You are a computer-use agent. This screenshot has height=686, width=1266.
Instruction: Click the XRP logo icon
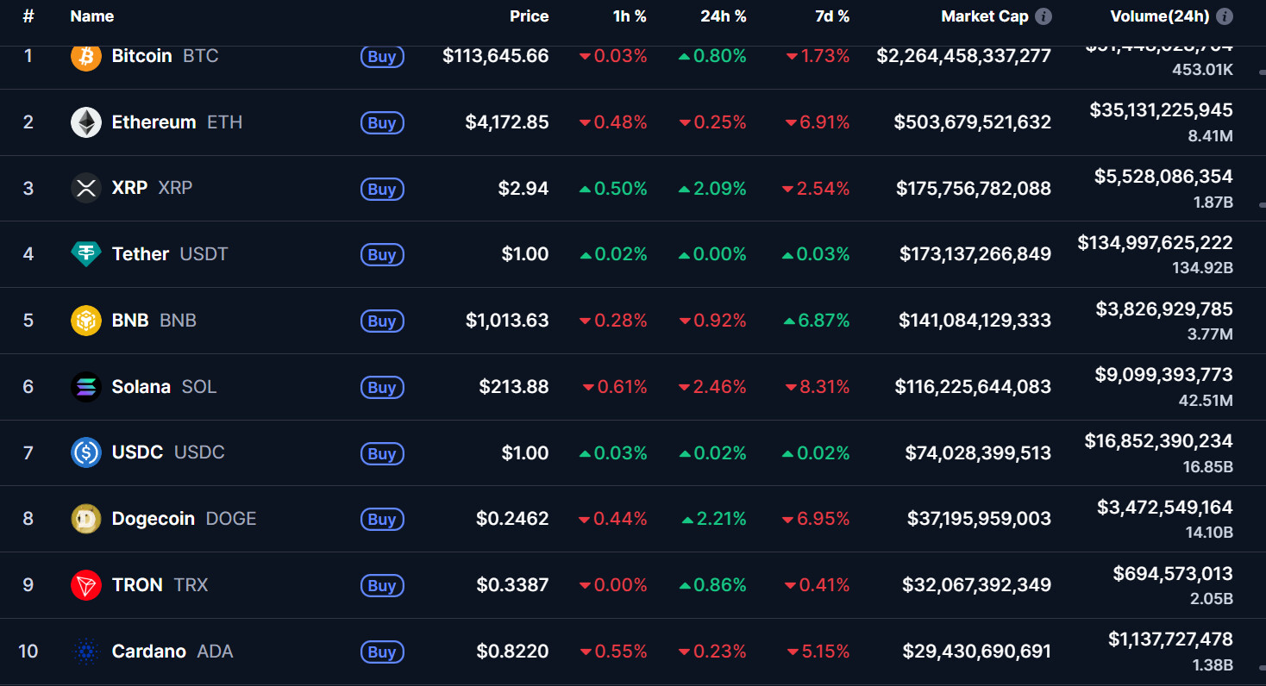tap(85, 188)
